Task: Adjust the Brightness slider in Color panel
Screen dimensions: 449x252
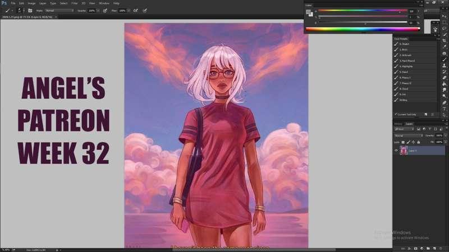Action: 363,22
